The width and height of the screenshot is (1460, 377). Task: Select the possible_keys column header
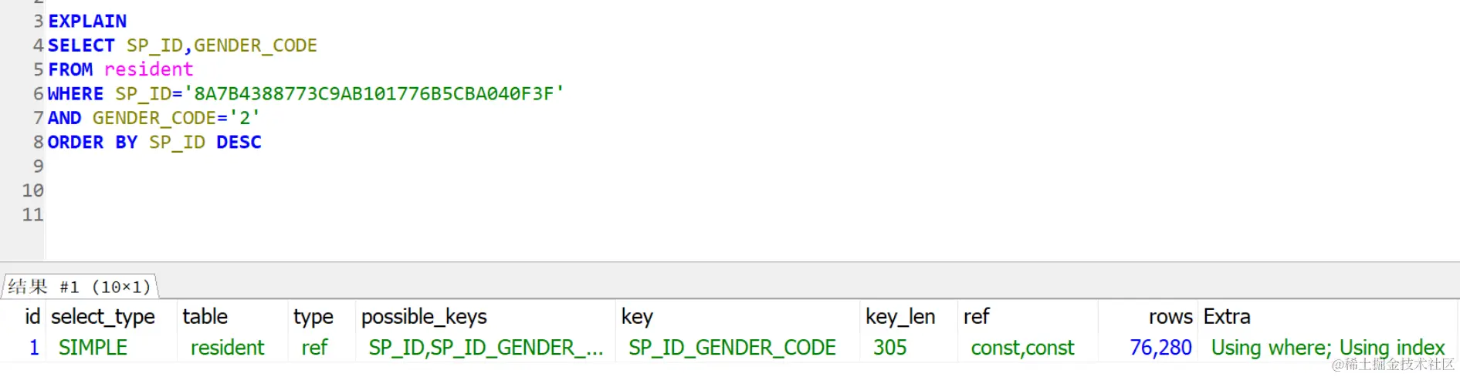coord(424,317)
